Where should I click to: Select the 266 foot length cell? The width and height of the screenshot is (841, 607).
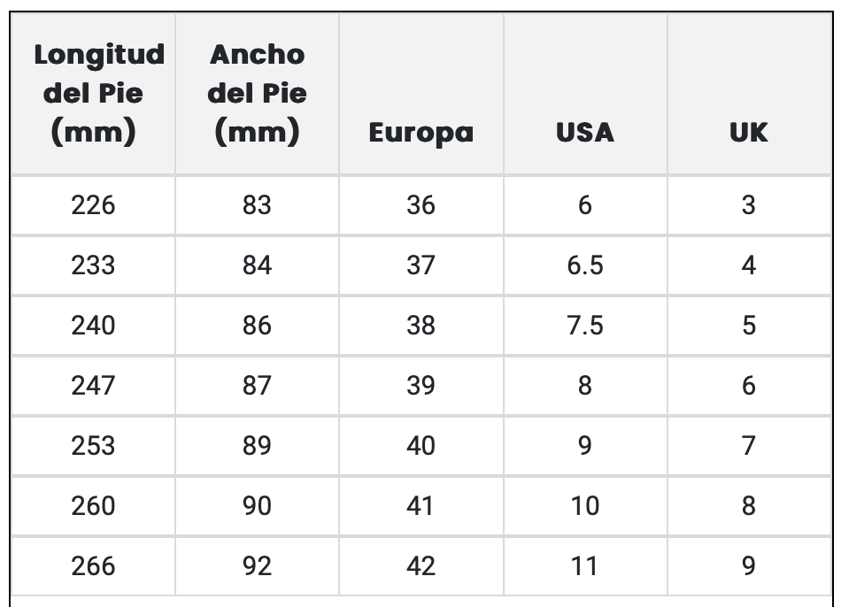click(93, 566)
